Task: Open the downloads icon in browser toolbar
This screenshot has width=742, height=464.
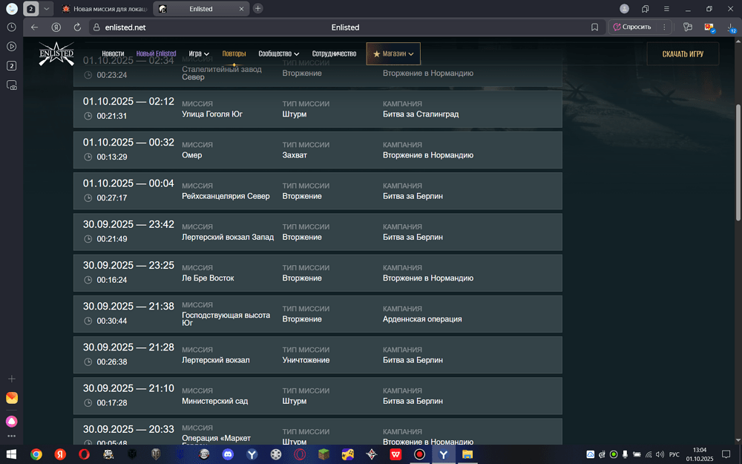Action: coord(730,27)
